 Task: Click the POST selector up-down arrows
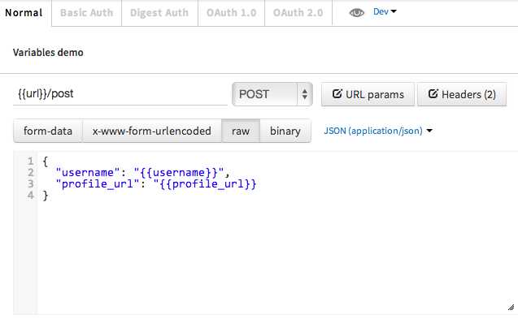tap(305, 94)
